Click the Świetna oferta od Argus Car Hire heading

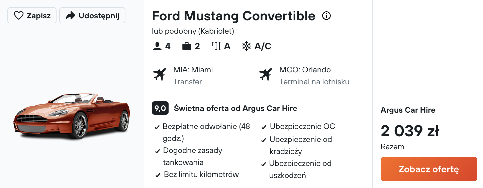(235, 108)
